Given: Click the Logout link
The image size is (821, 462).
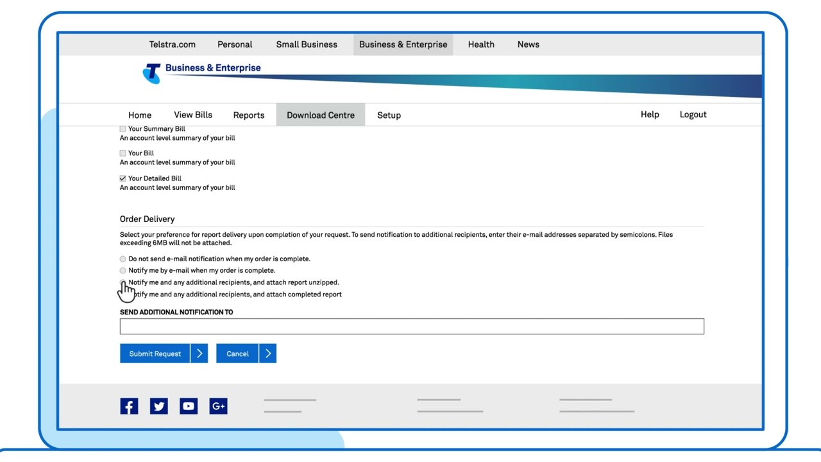Looking at the screenshot, I should [x=693, y=115].
